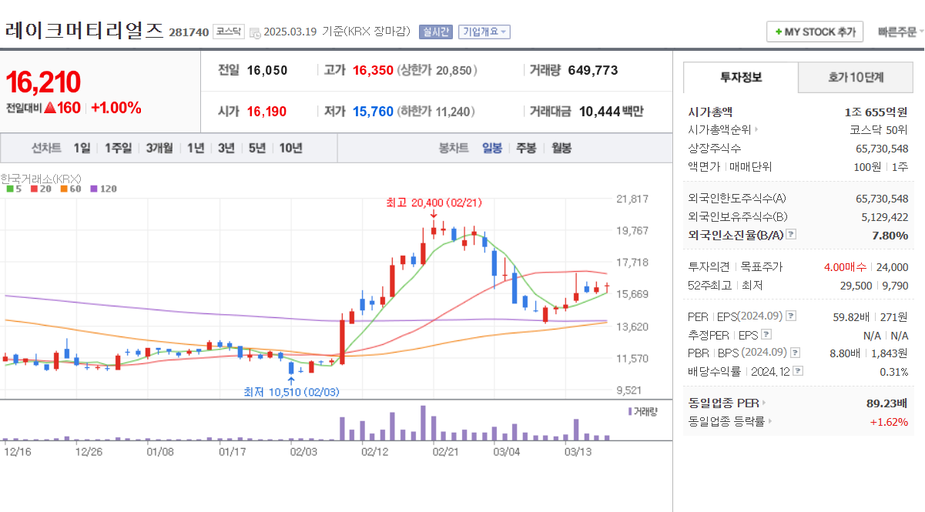Select the 1일 line chart period
925x512 pixels.
point(82,148)
